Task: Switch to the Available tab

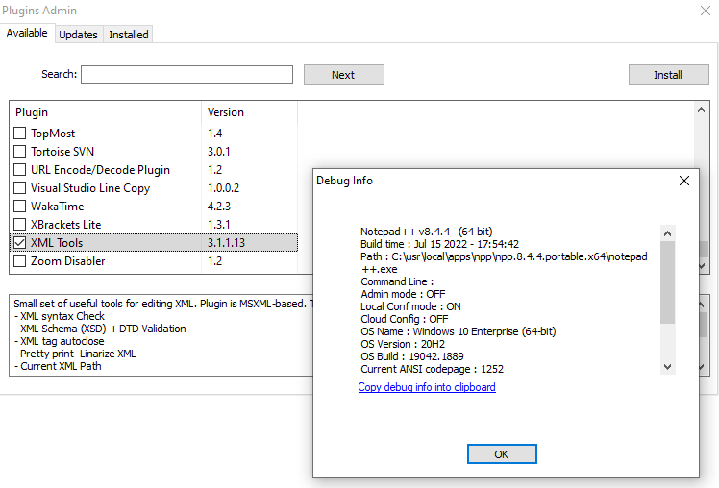Action: [27, 33]
